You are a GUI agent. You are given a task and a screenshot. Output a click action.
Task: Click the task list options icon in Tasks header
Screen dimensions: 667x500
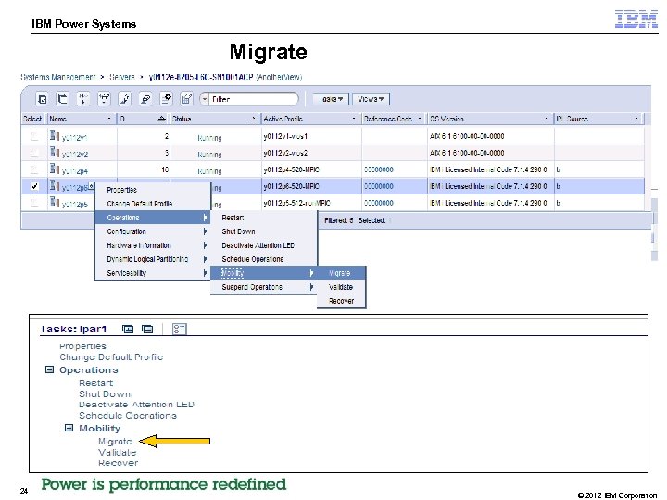tap(180, 329)
